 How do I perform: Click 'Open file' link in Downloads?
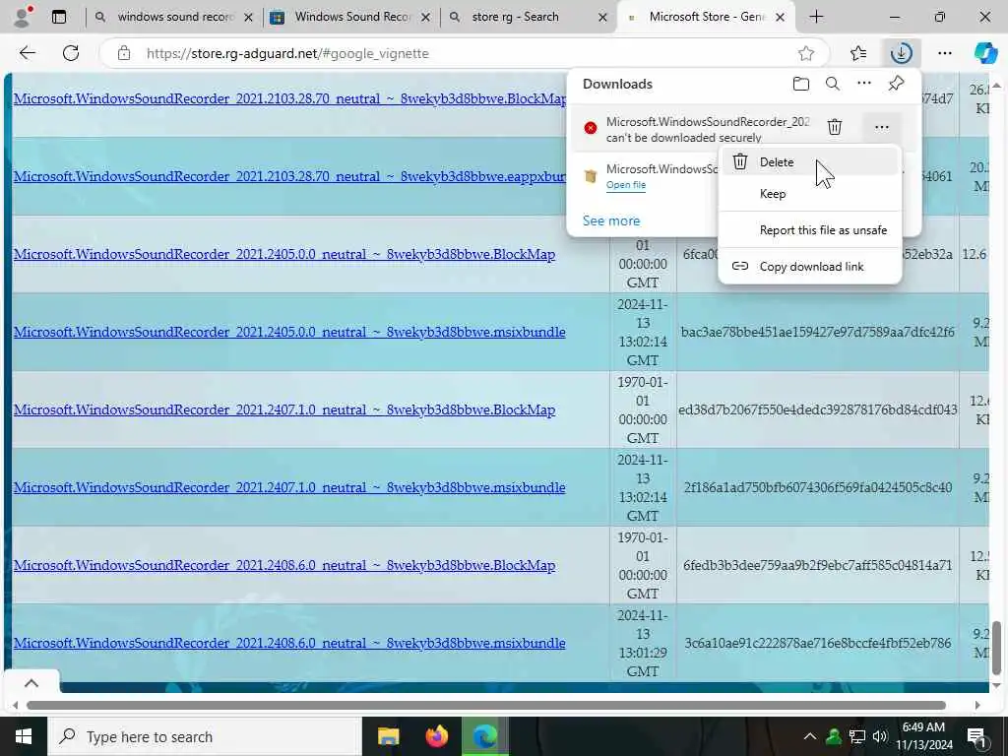(625, 185)
